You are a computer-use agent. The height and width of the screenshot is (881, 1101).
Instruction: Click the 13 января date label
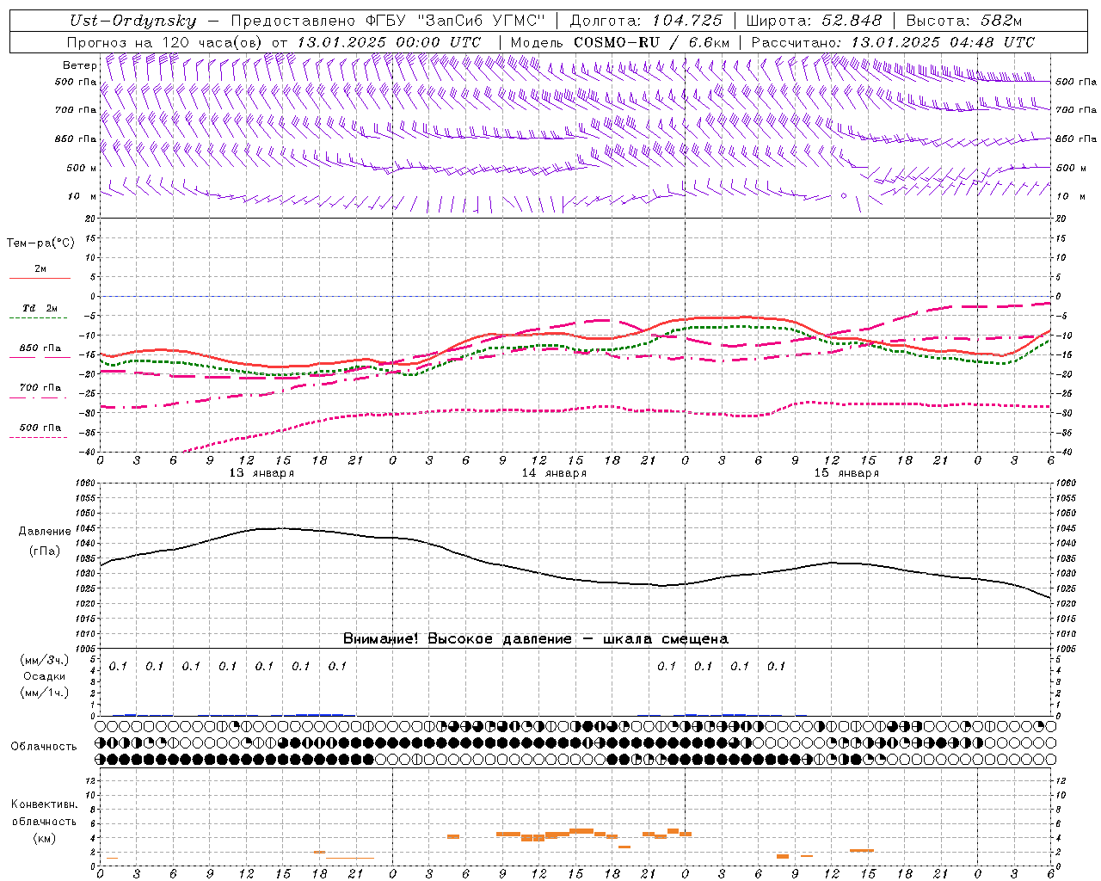[261, 473]
